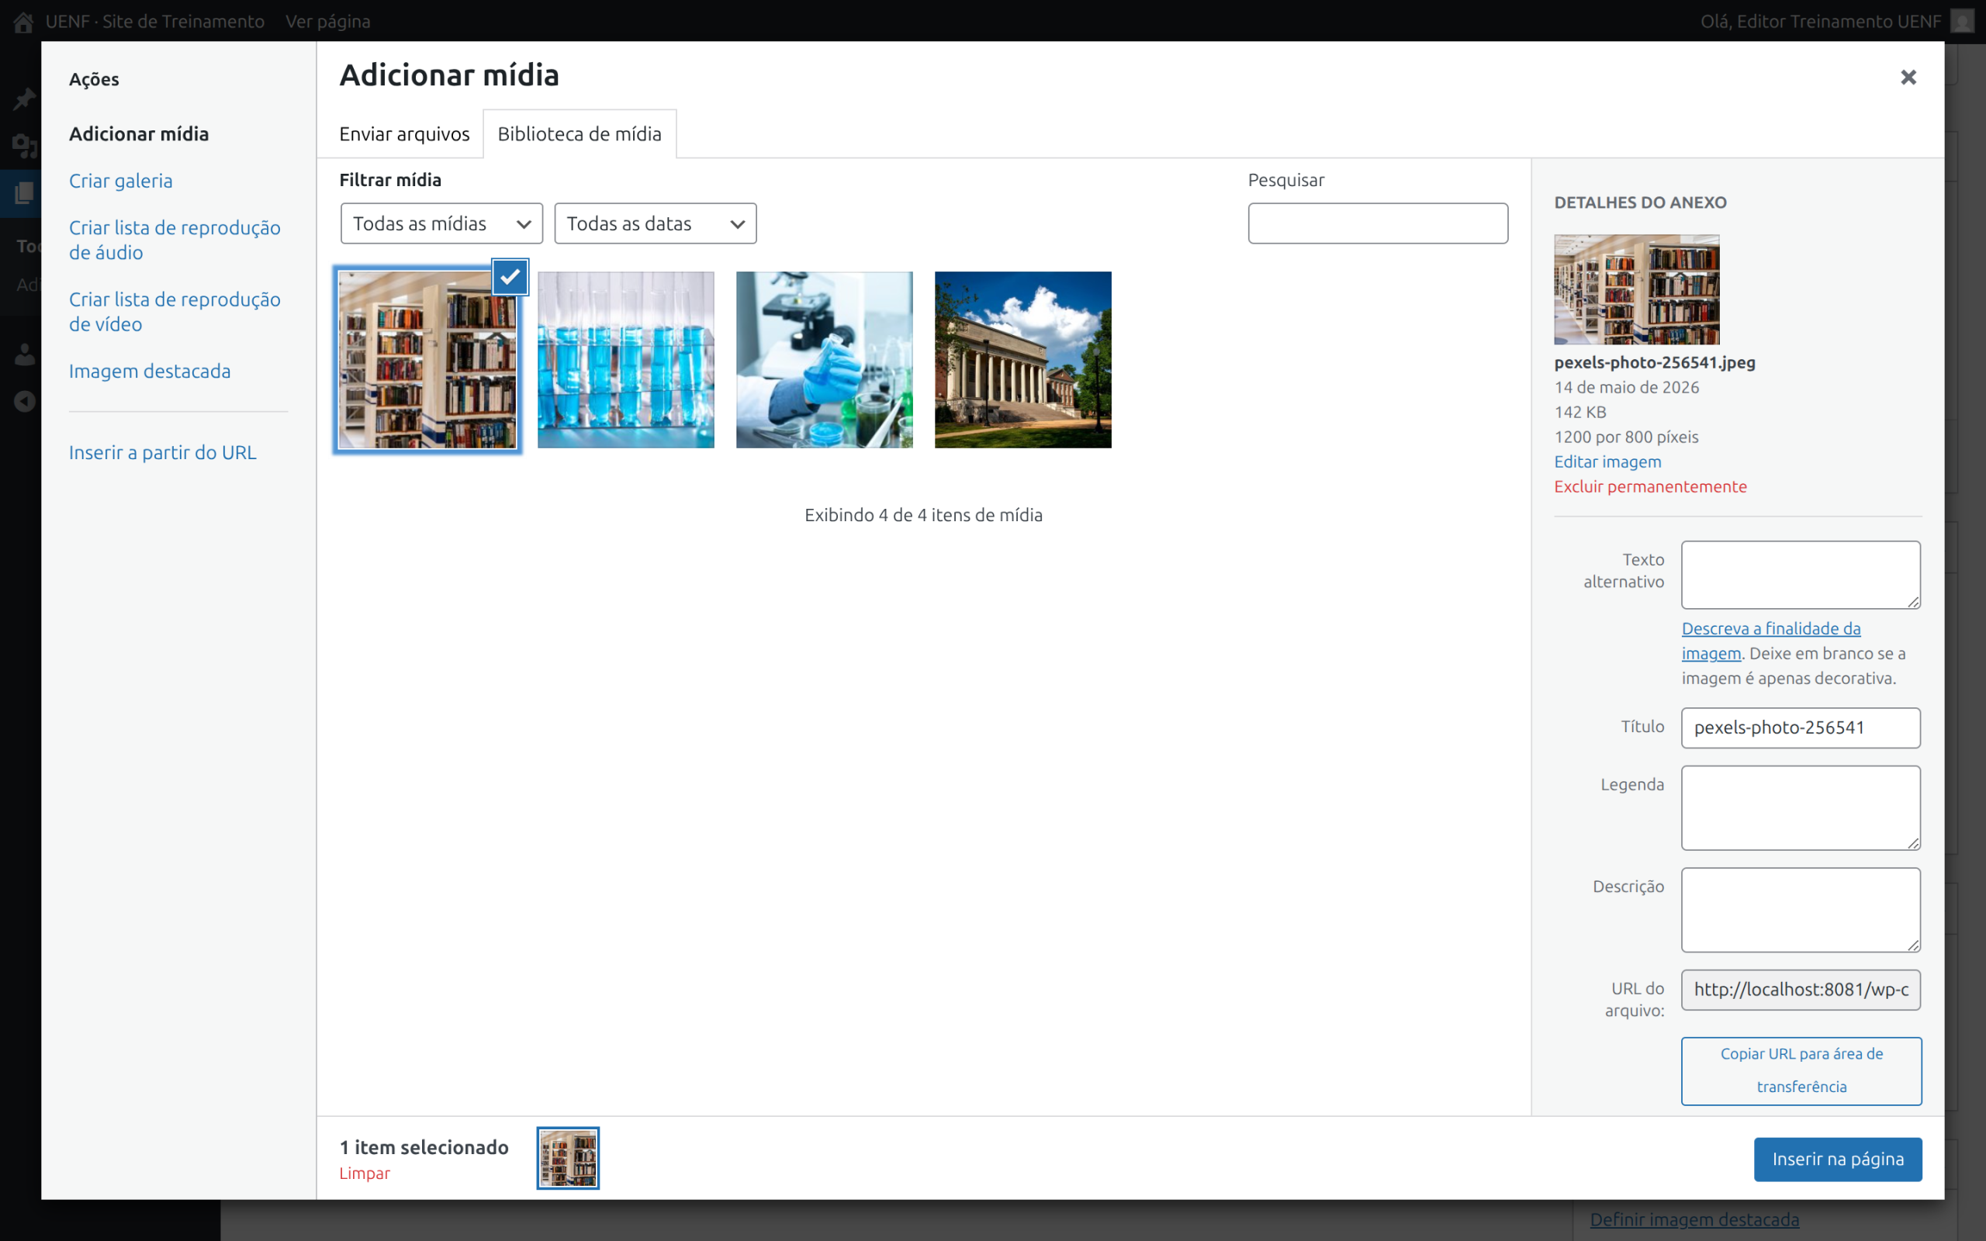Clear selection with Limpar link
This screenshot has width=1986, height=1241.
tap(365, 1173)
